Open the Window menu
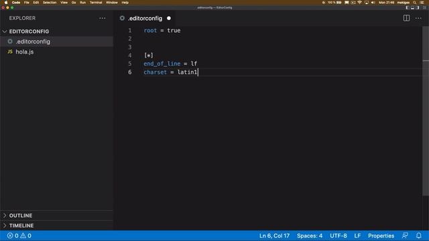 112,3
